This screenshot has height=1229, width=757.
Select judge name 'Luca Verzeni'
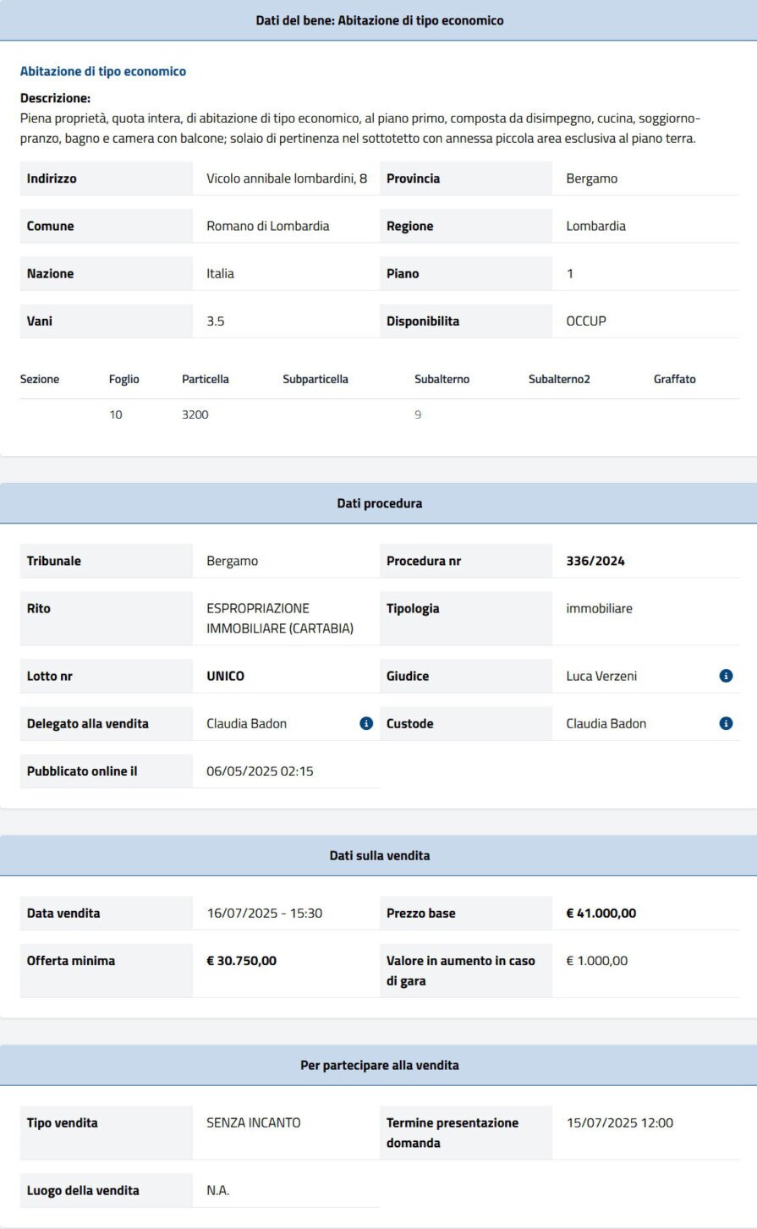601,676
